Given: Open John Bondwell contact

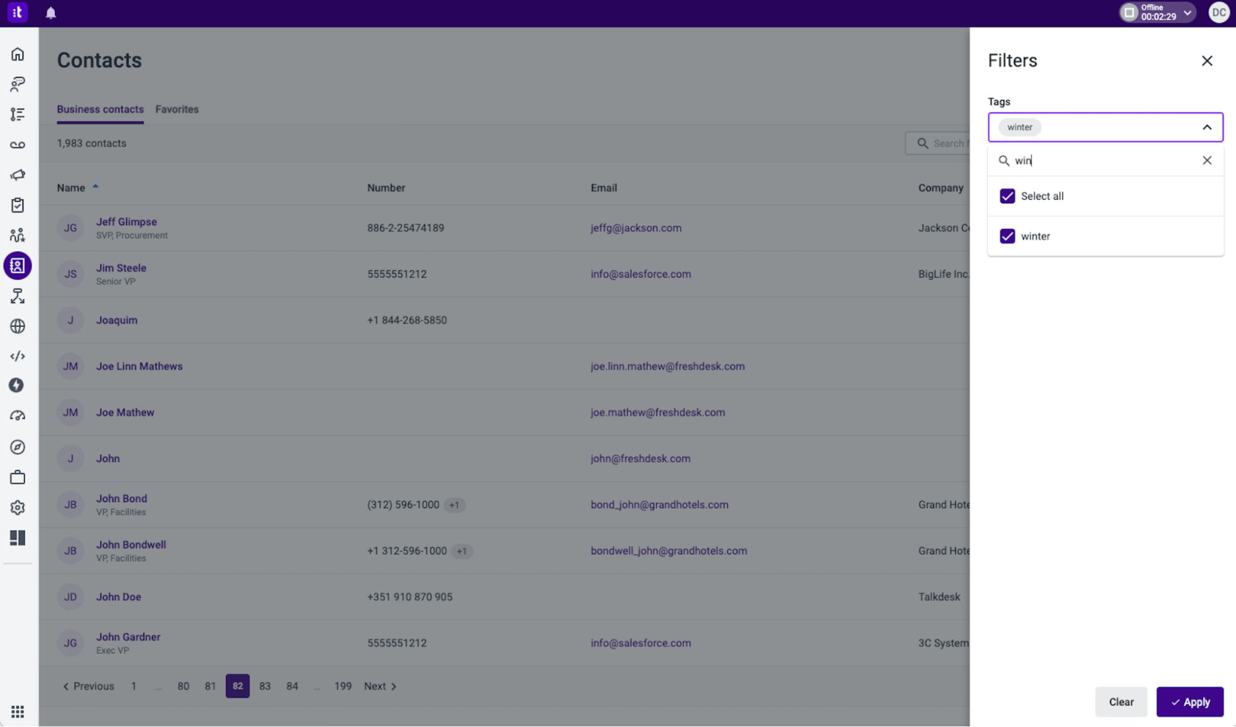Looking at the screenshot, I should click(131, 545).
